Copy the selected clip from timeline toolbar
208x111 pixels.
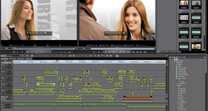pos(40,56)
